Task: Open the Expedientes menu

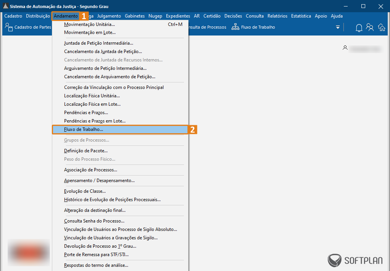Action: (x=178, y=16)
